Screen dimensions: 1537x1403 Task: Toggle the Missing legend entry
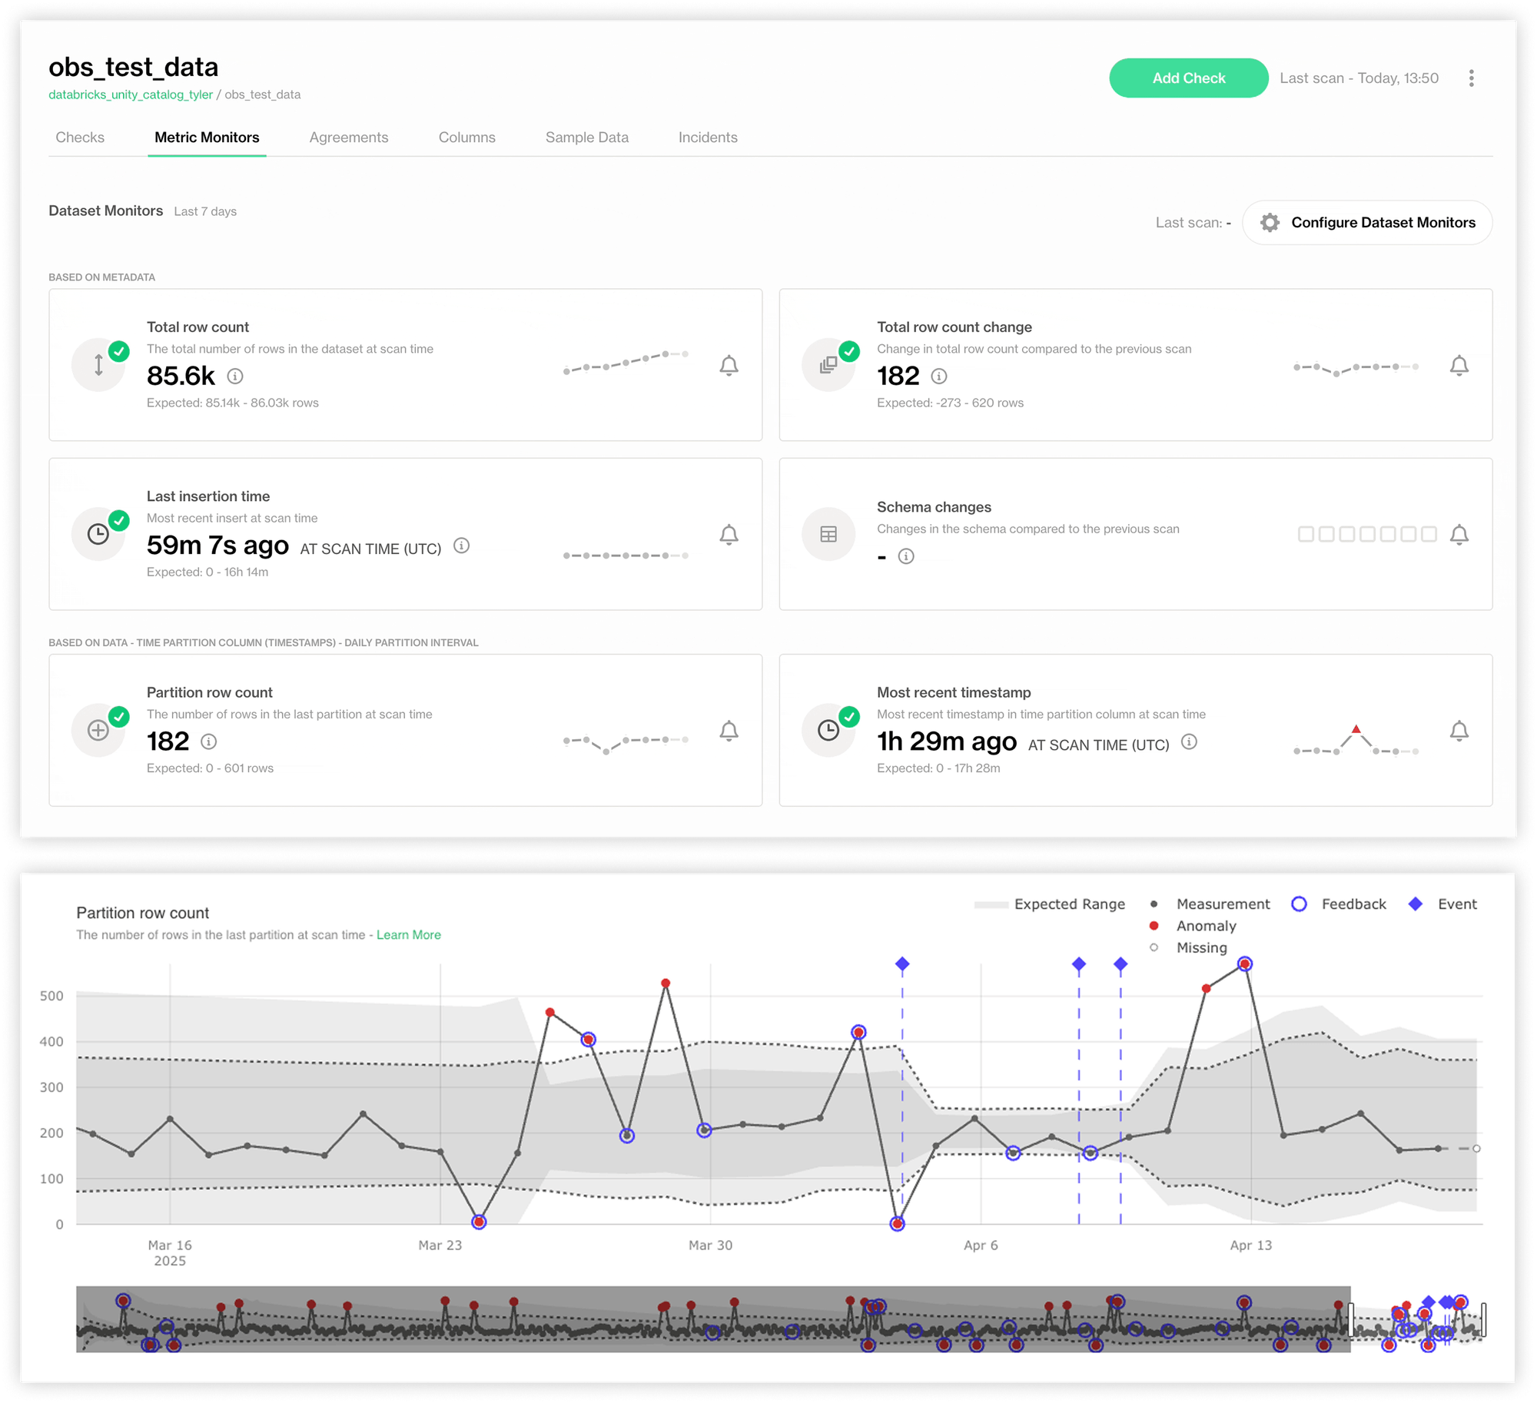(x=1188, y=947)
